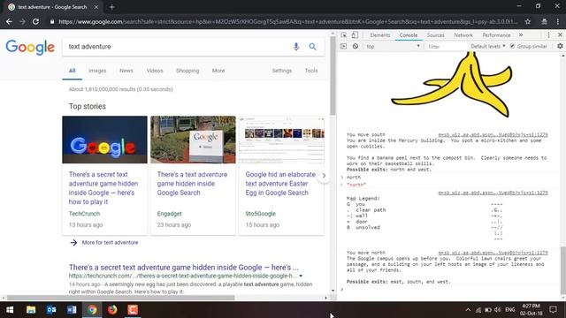
Task: Show more DevTools tabs with the chevrons
Action: pyautogui.click(x=521, y=35)
